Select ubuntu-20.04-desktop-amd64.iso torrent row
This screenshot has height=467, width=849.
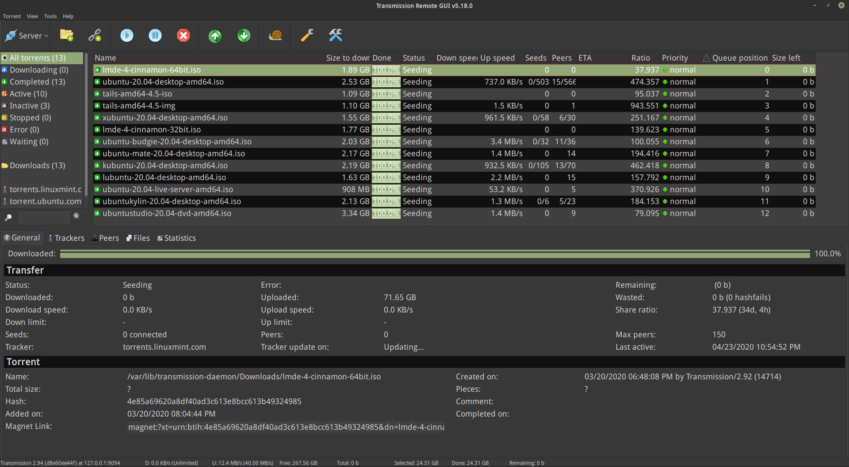pos(454,82)
